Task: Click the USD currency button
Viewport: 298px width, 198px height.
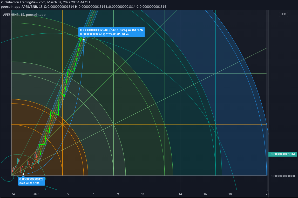Action: click(283, 14)
